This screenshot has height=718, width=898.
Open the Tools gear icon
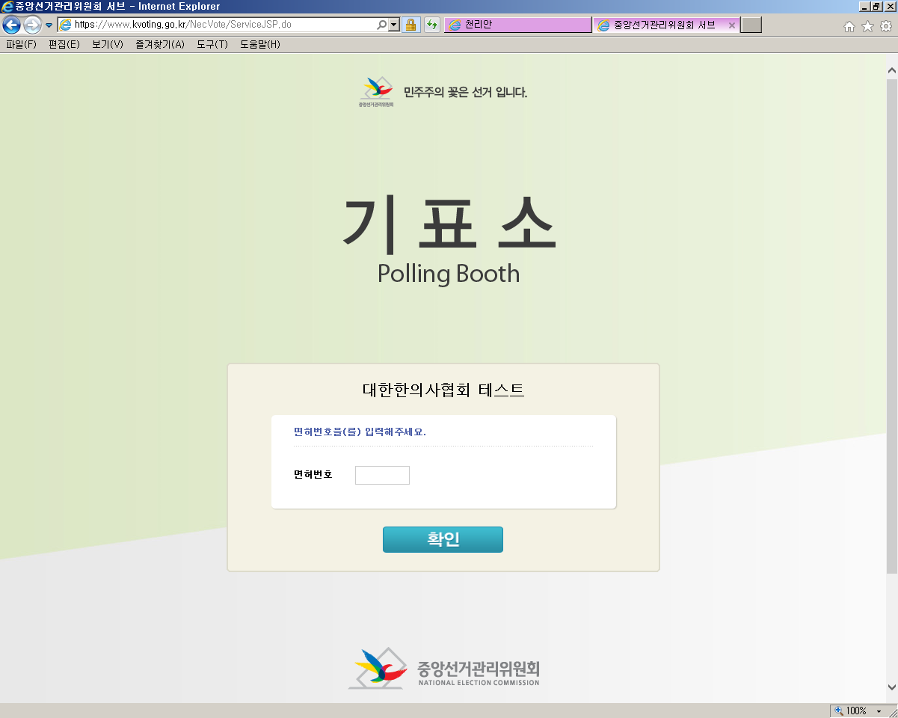click(886, 26)
